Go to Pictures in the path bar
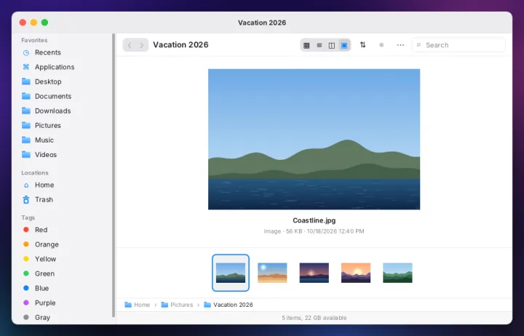Screen dimensions: 524x336 tap(182, 305)
